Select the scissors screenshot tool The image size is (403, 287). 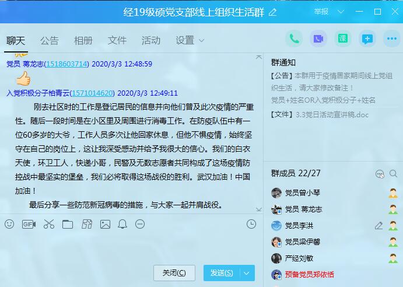(49, 224)
